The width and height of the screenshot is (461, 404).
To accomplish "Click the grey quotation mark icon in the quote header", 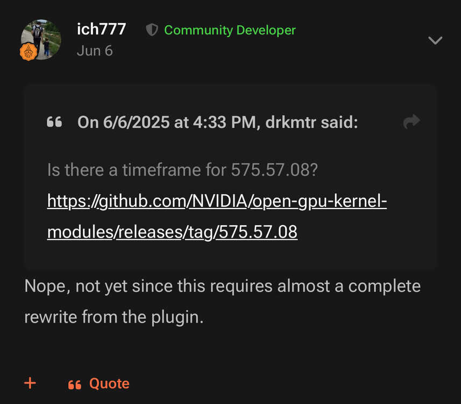I will 54,122.
